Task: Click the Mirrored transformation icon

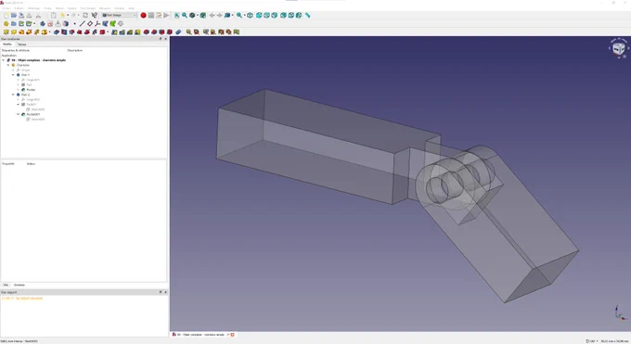Action: tap(114, 32)
